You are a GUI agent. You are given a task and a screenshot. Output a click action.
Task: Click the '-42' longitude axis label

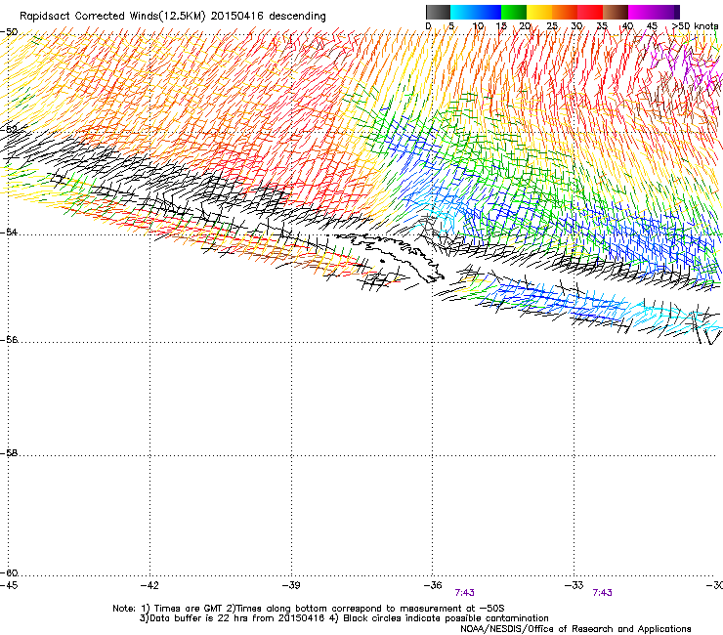pos(149,585)
